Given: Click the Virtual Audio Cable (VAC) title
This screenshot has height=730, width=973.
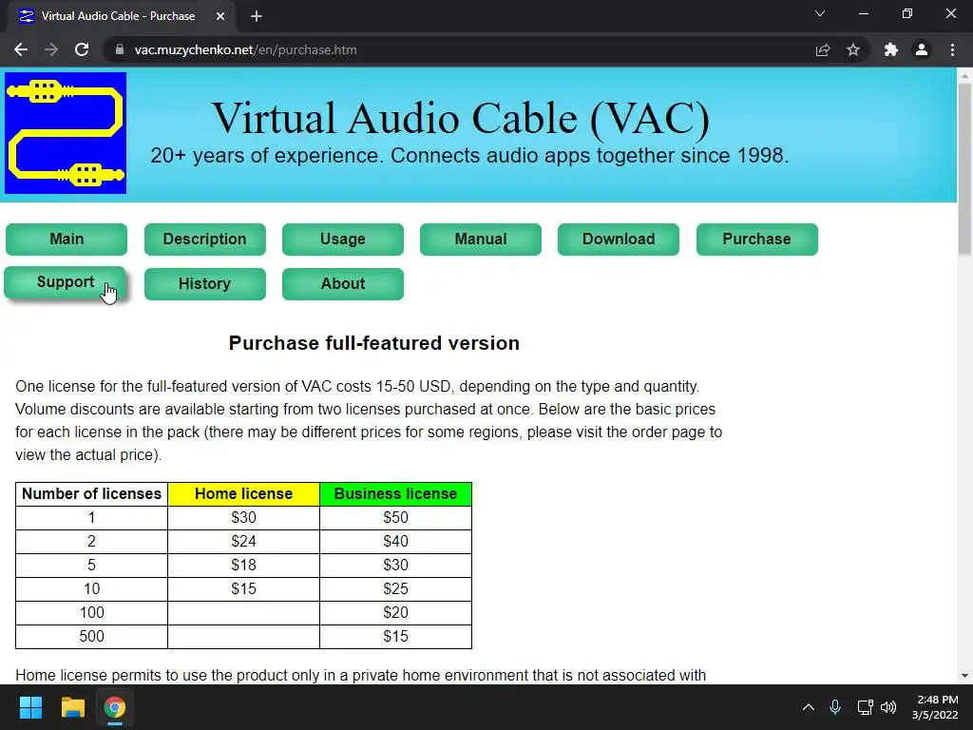Looking at the screenshot, I should (461, 118).
